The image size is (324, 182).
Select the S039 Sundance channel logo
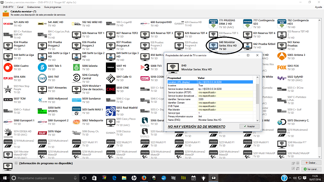pos(77,100)
